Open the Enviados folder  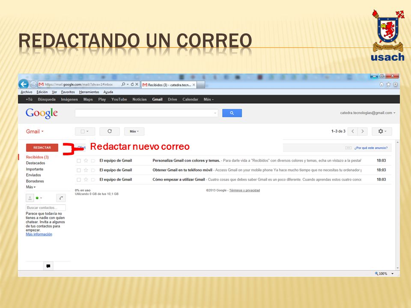33,175
